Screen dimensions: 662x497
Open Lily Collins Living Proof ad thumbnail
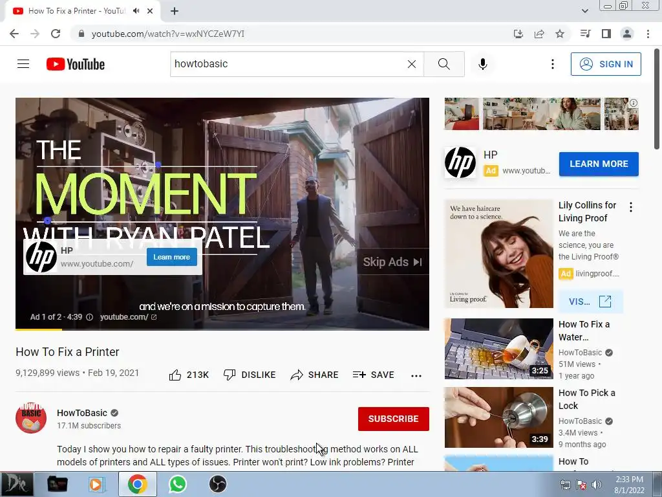point(498,254)
